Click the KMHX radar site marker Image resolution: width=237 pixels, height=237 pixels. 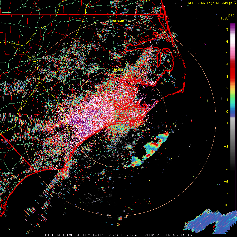118,118
